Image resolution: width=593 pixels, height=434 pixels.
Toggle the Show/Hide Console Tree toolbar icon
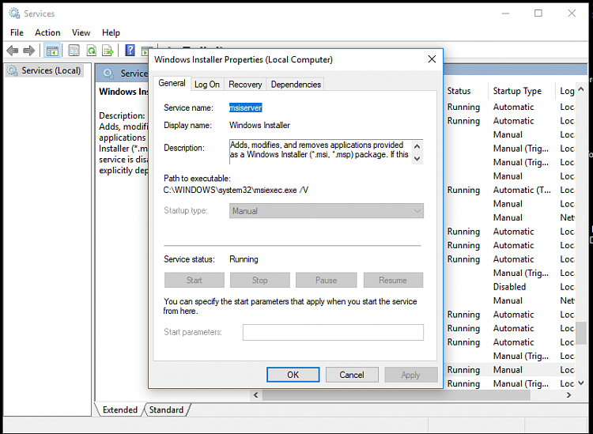[x=52, y=51]
